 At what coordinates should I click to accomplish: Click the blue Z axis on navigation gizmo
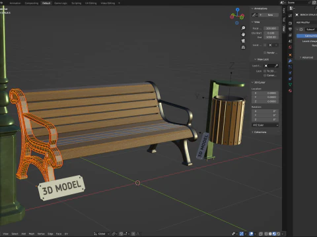[x=237, y=10]
